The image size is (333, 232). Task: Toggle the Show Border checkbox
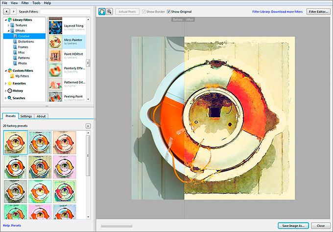pos(144,11)
